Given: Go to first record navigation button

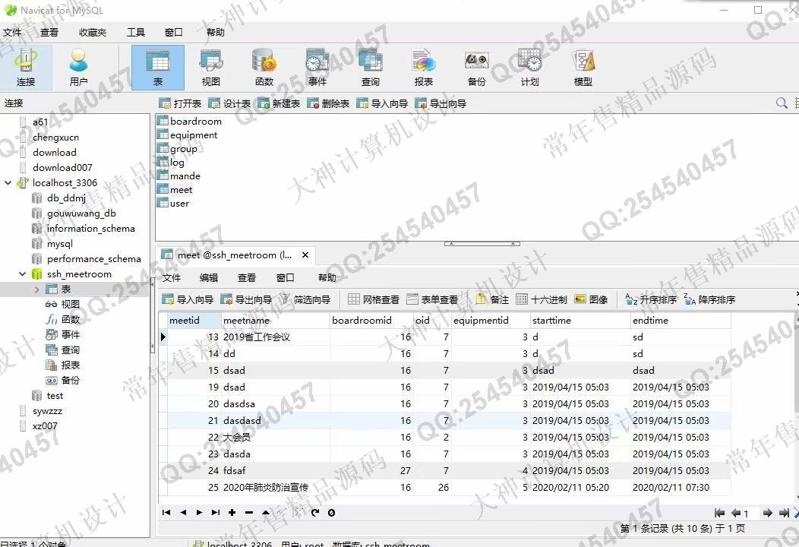Looking at the screenshot, I should pyautogui.click(x=166, y=512).
